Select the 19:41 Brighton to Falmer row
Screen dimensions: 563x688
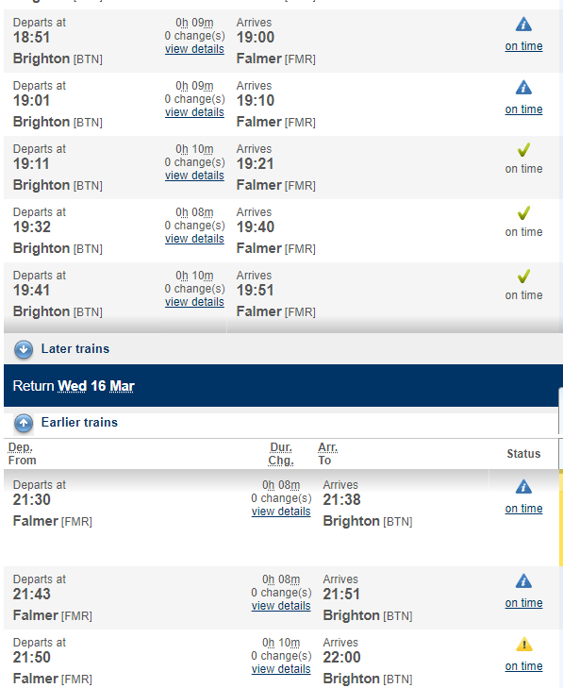(282, 294)
